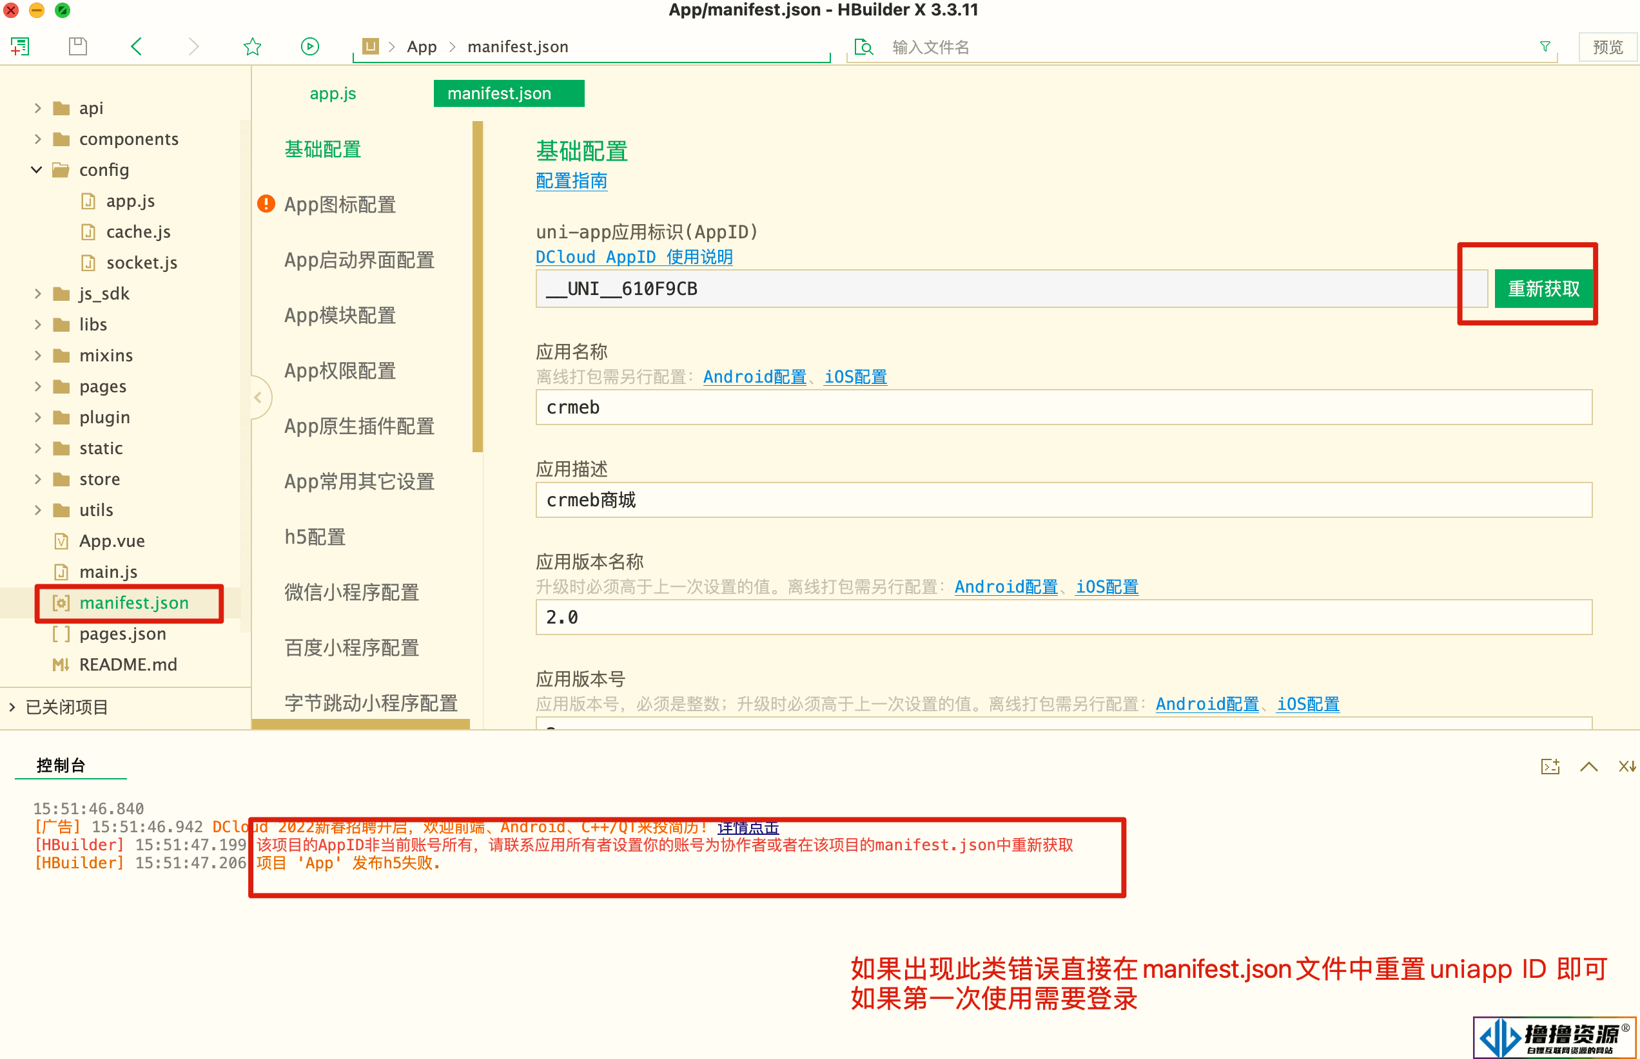The height and width of the screenshot is (1059, 1640).
Task: Open the 微信小程序配置 section
Action: click(352, 593)
